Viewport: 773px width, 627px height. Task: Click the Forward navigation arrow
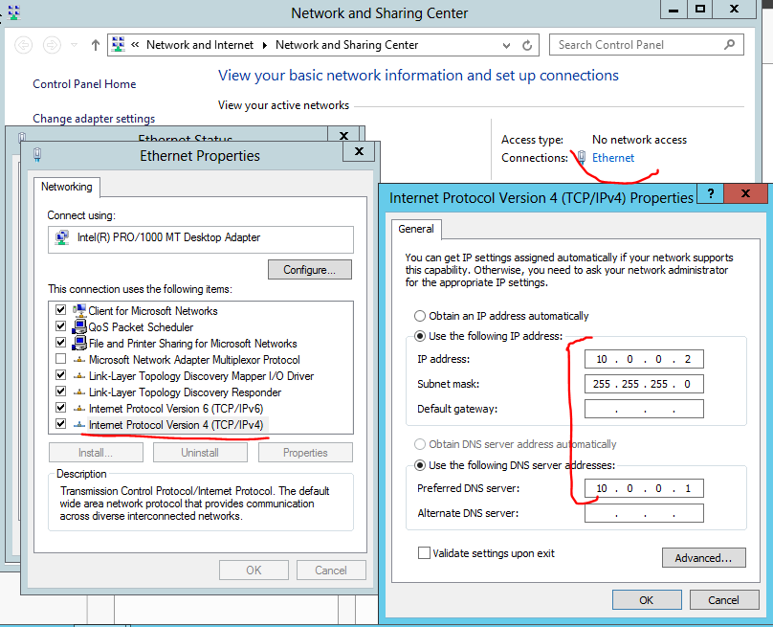pos(52,45)
